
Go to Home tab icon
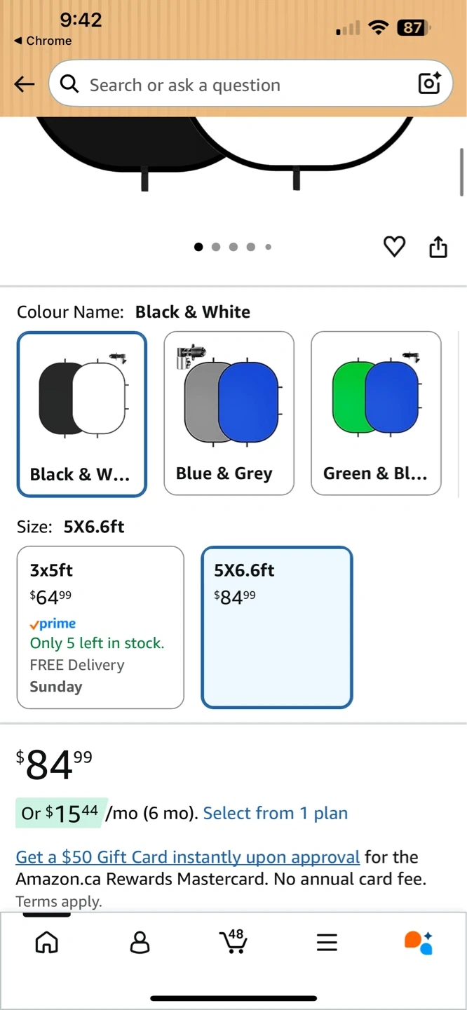(x=47, y=942)
